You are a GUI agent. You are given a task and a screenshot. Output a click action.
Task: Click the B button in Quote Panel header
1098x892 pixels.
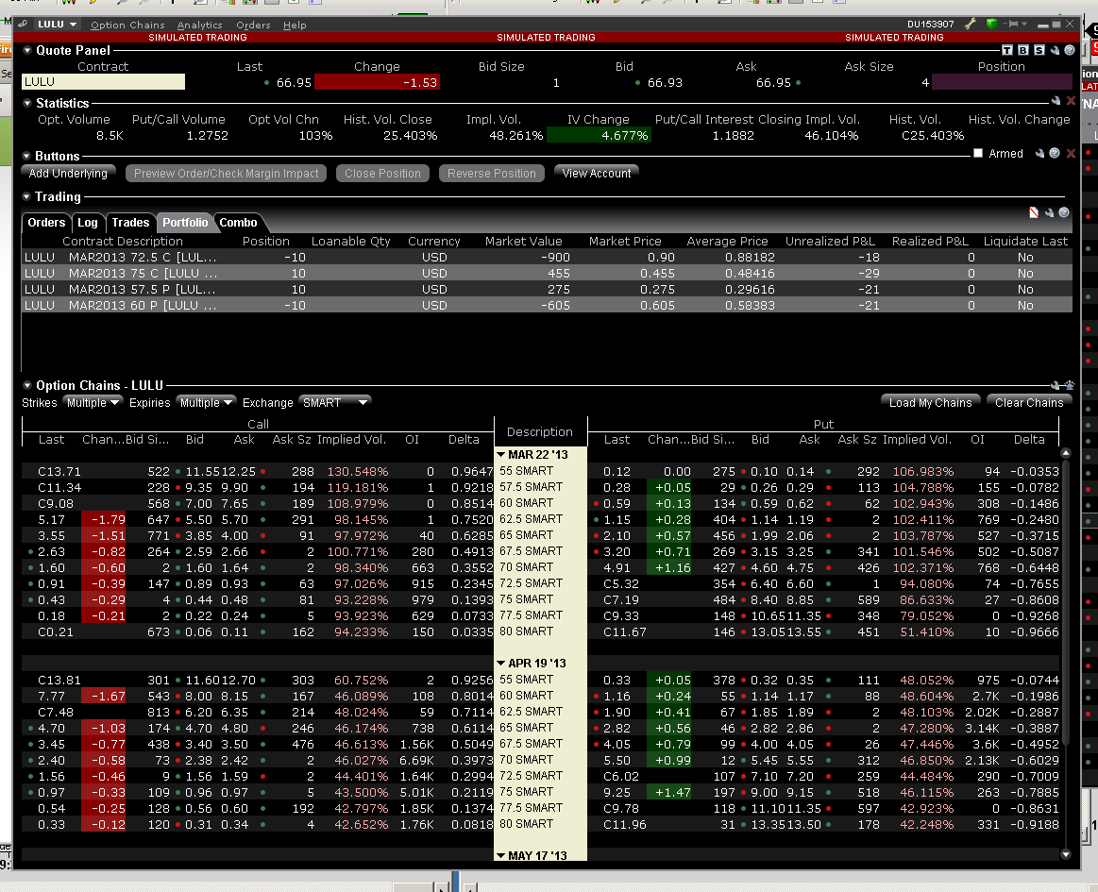[x=1023, y=50]
